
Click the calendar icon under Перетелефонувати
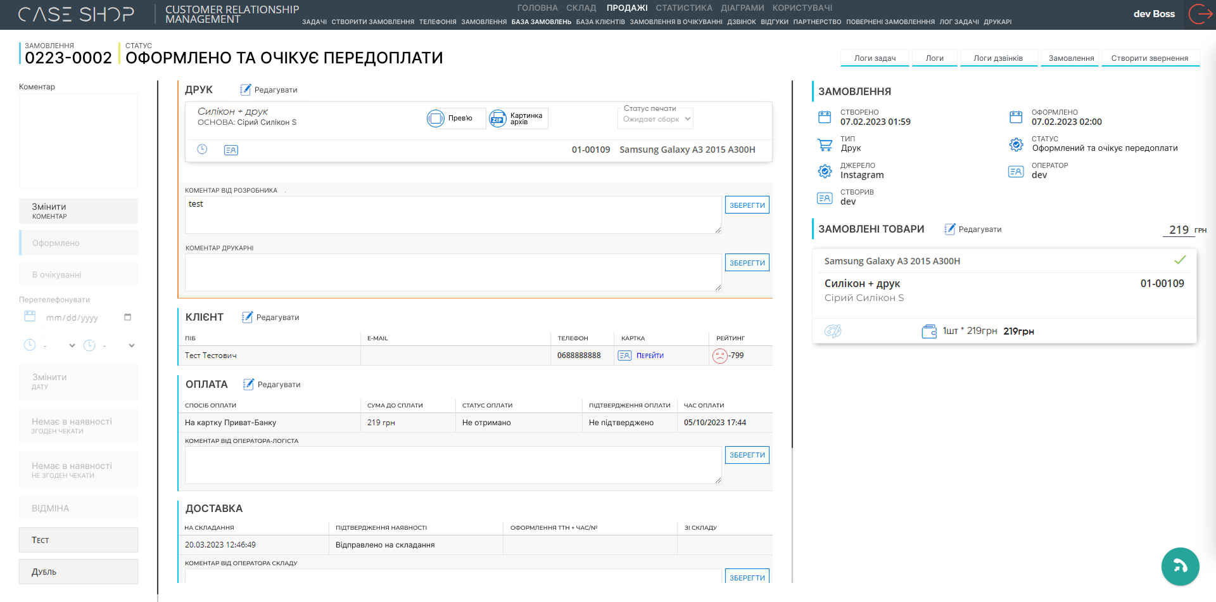pyautogui.click(x=30, y=316)
